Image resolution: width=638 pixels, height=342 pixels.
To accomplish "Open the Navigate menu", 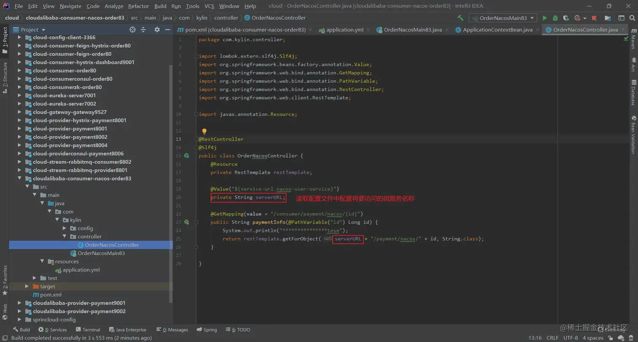I will (x=70, y=6).
